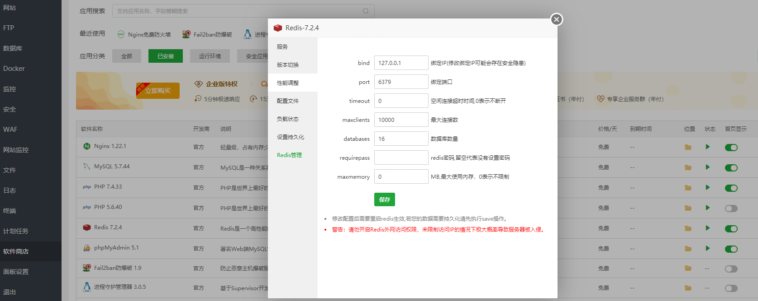This screenshot has height=301, width=758.
Task: Filter apps by 全部 category
Action: 127,56
